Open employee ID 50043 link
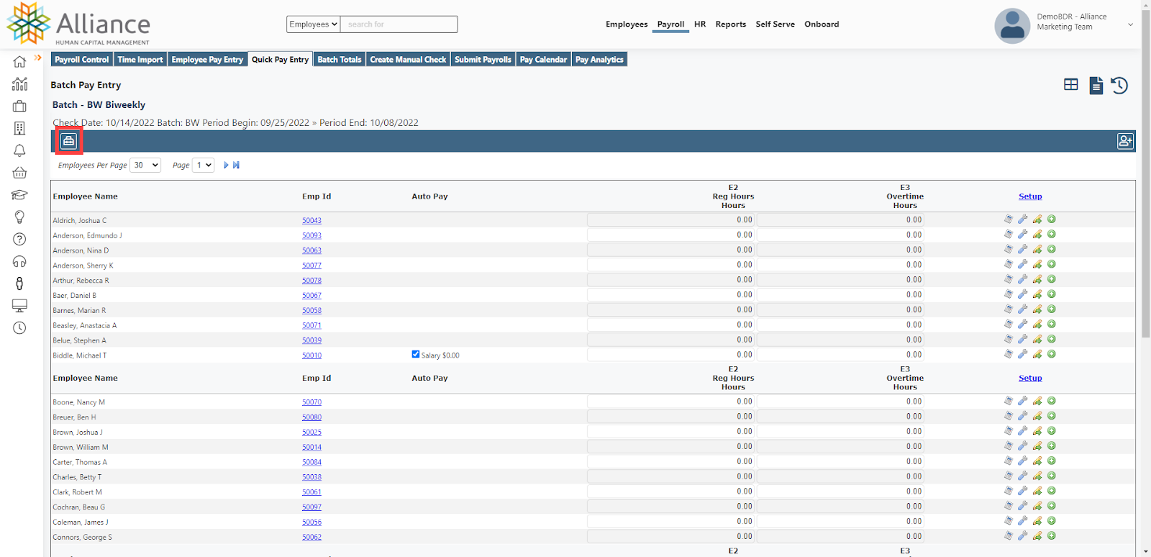Screen dimensions: 1151x557 coord(311,221)
